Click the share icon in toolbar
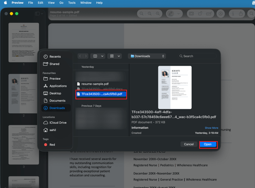255x188 pixels. 241,14
